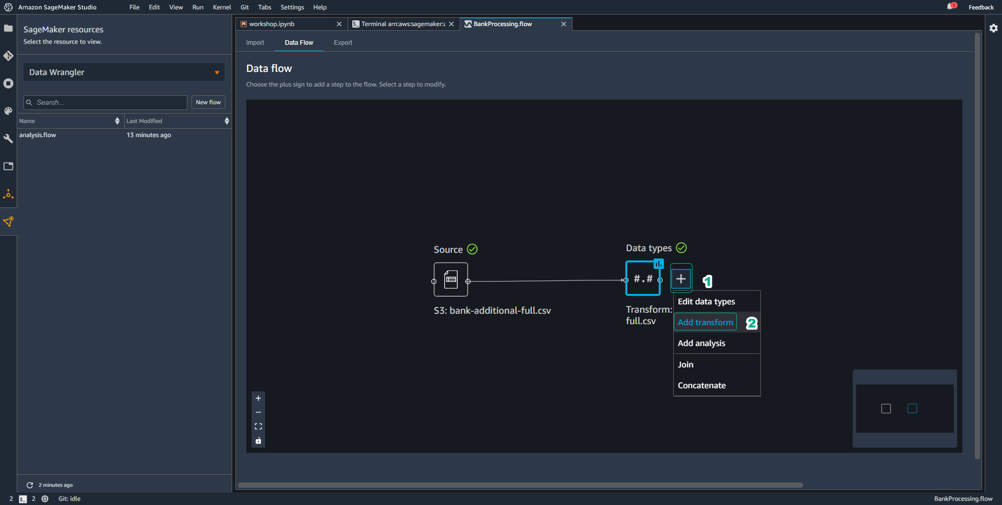Screen dimensions: 1002x505
Task: Click 13 minutes ago timestamp
Action: [x=149, y=135]
